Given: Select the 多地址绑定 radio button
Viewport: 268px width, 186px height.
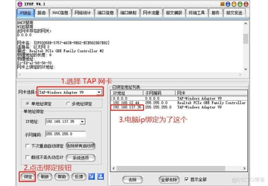Looking at the screenshot, I should pyautogui.click(x=68, y=103).
